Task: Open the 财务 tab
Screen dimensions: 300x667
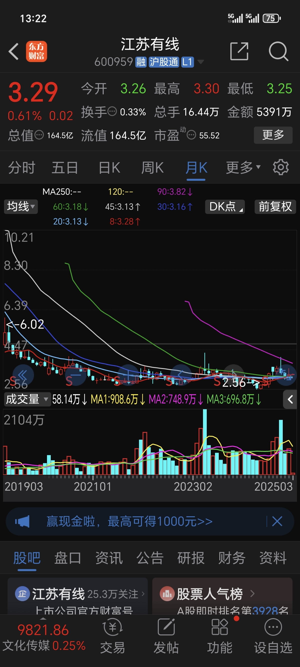Action: (x=232, y=558)
